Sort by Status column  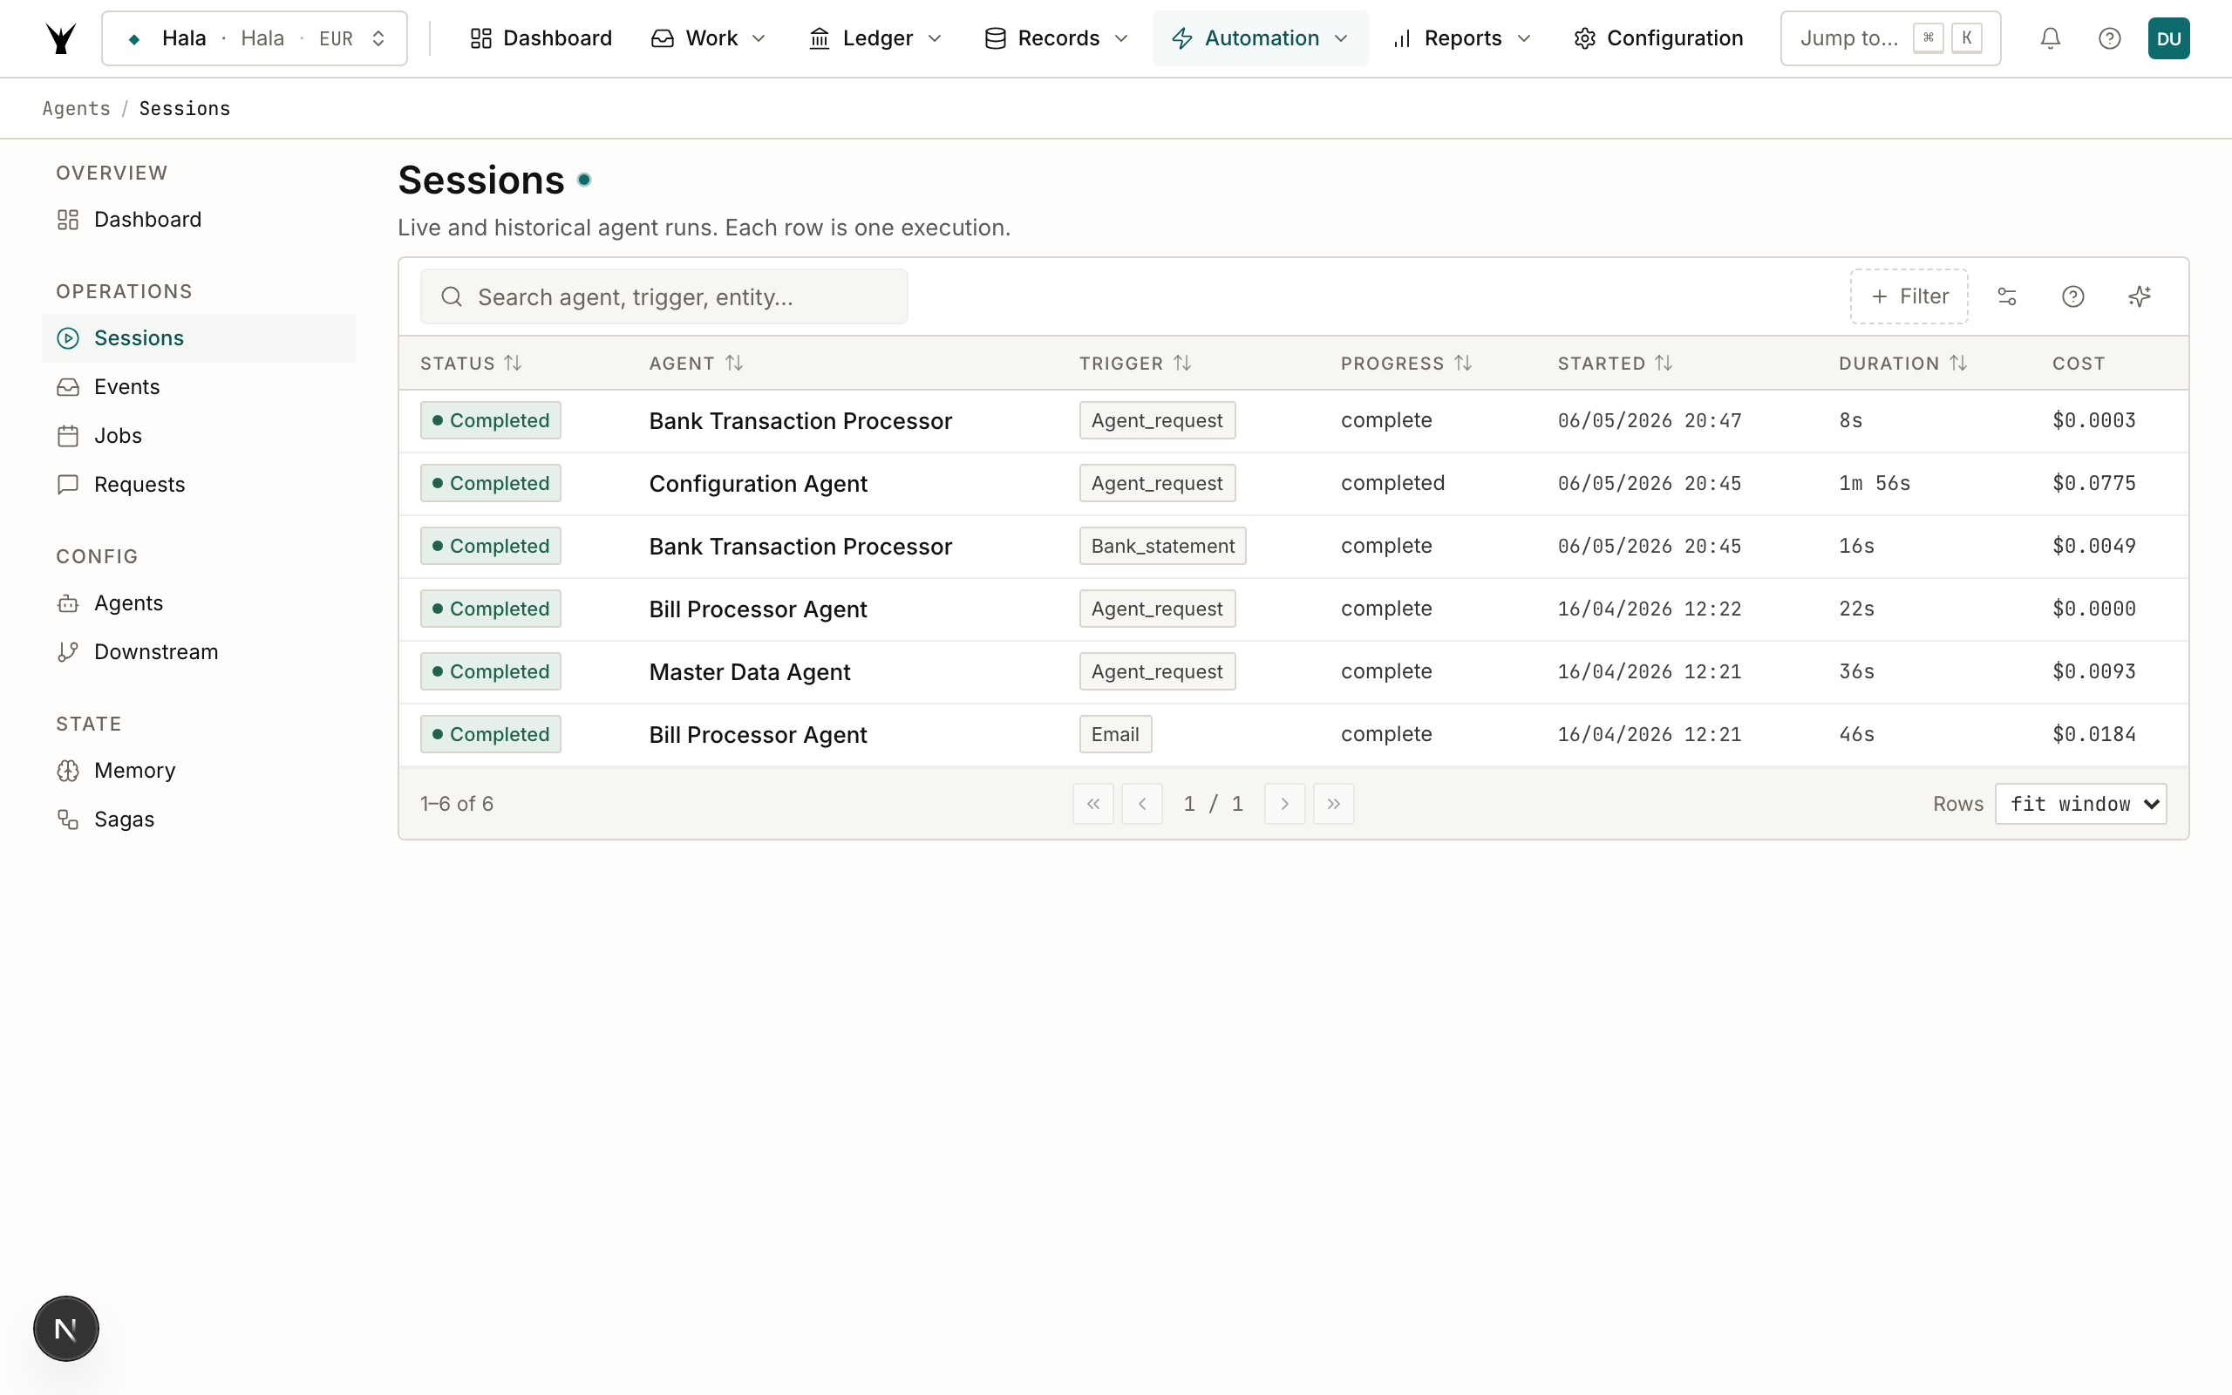(472, 364)
